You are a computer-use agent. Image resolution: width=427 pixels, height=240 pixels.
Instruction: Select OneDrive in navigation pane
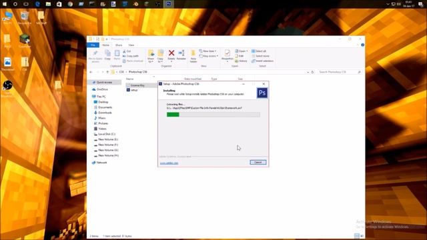coord(102,89)
